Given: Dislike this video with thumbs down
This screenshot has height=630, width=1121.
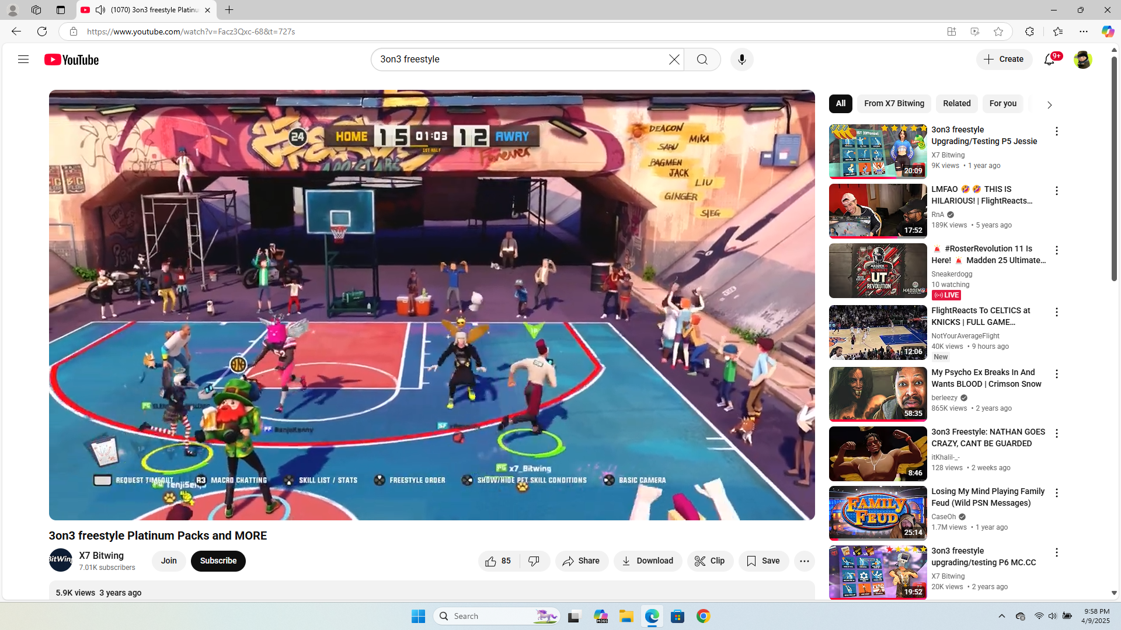Looking at the screenshot, I should (534, 561).
